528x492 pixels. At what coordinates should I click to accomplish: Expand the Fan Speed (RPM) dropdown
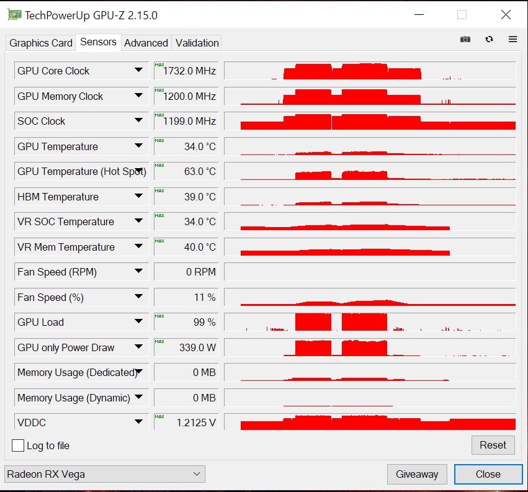click(138, 271)
